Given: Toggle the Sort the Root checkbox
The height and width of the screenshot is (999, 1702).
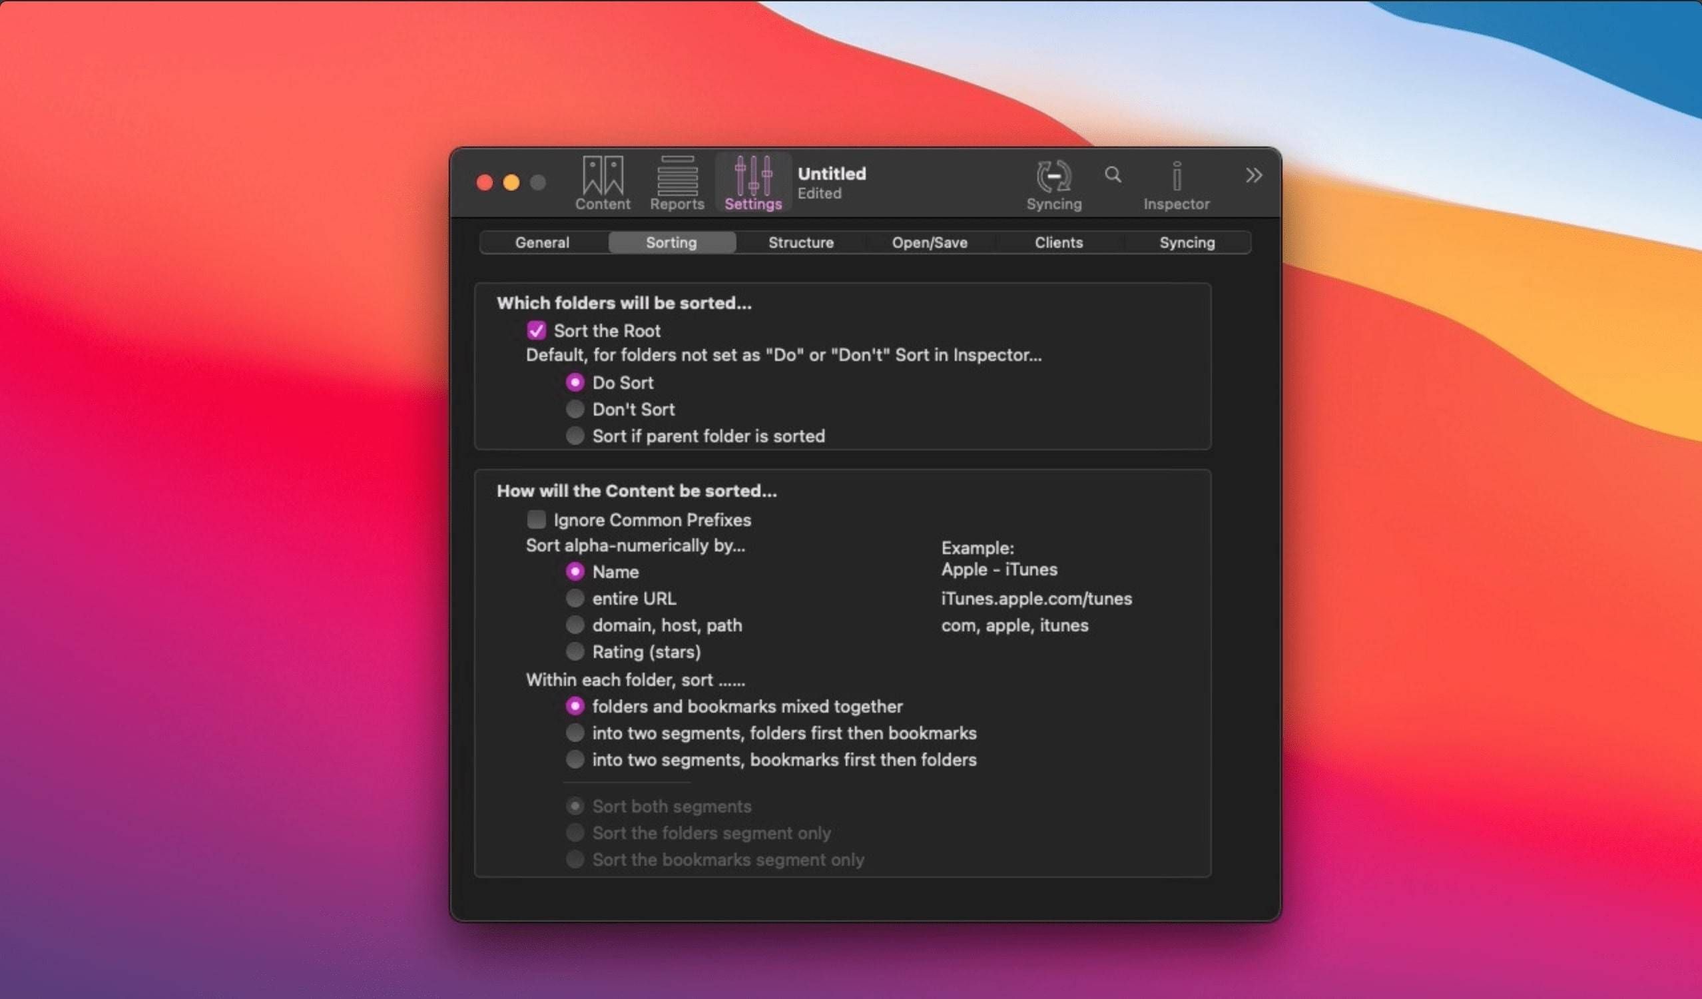Looking at the screenshot, I should pyautogui.click(x=537, y=330).
